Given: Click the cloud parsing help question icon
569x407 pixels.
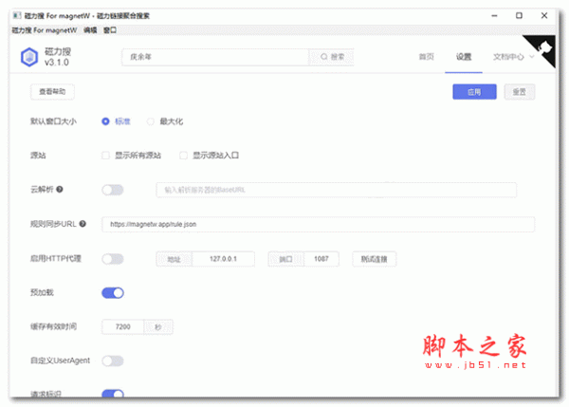Looking at the screenshot, I should coord(60,189).
